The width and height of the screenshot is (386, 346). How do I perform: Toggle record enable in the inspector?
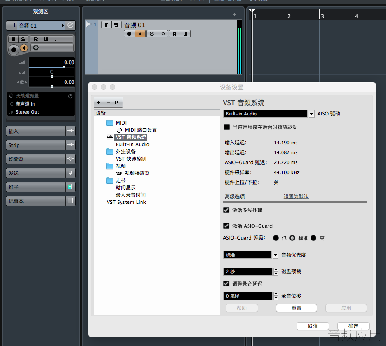pos(14,50)
